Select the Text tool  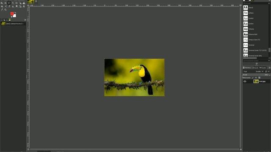(24, 6)
